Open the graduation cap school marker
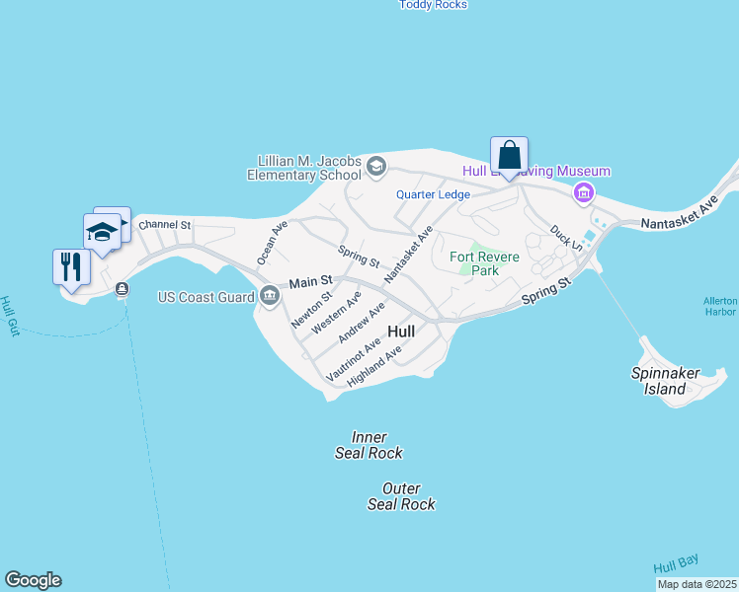Screen dimensions: 739x592 103,235
